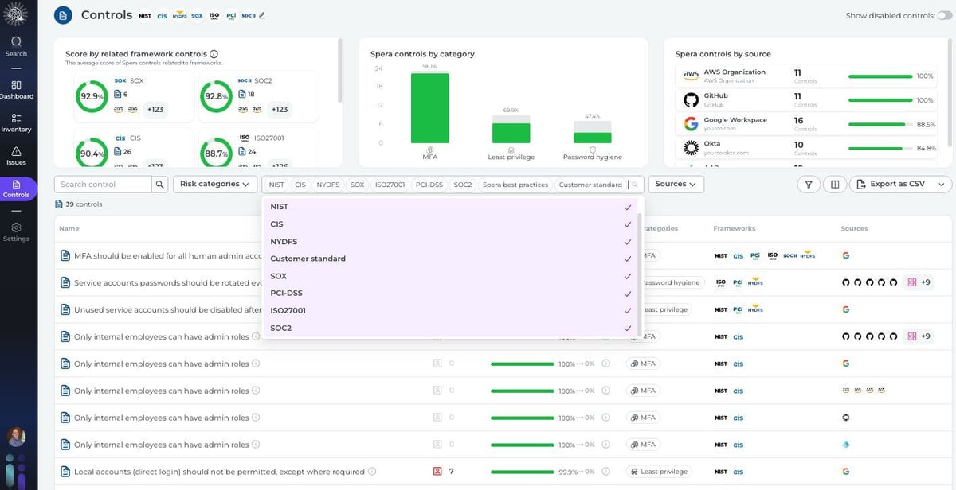Click the red issues icon showing 7
956x490 pixels.
pyautogui.click(x=437, y=472)
